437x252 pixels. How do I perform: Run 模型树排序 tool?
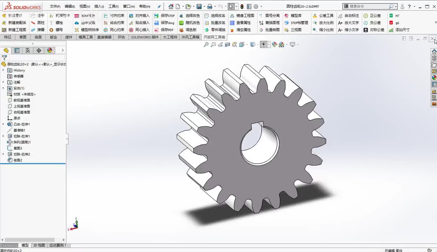pos(87,30)
